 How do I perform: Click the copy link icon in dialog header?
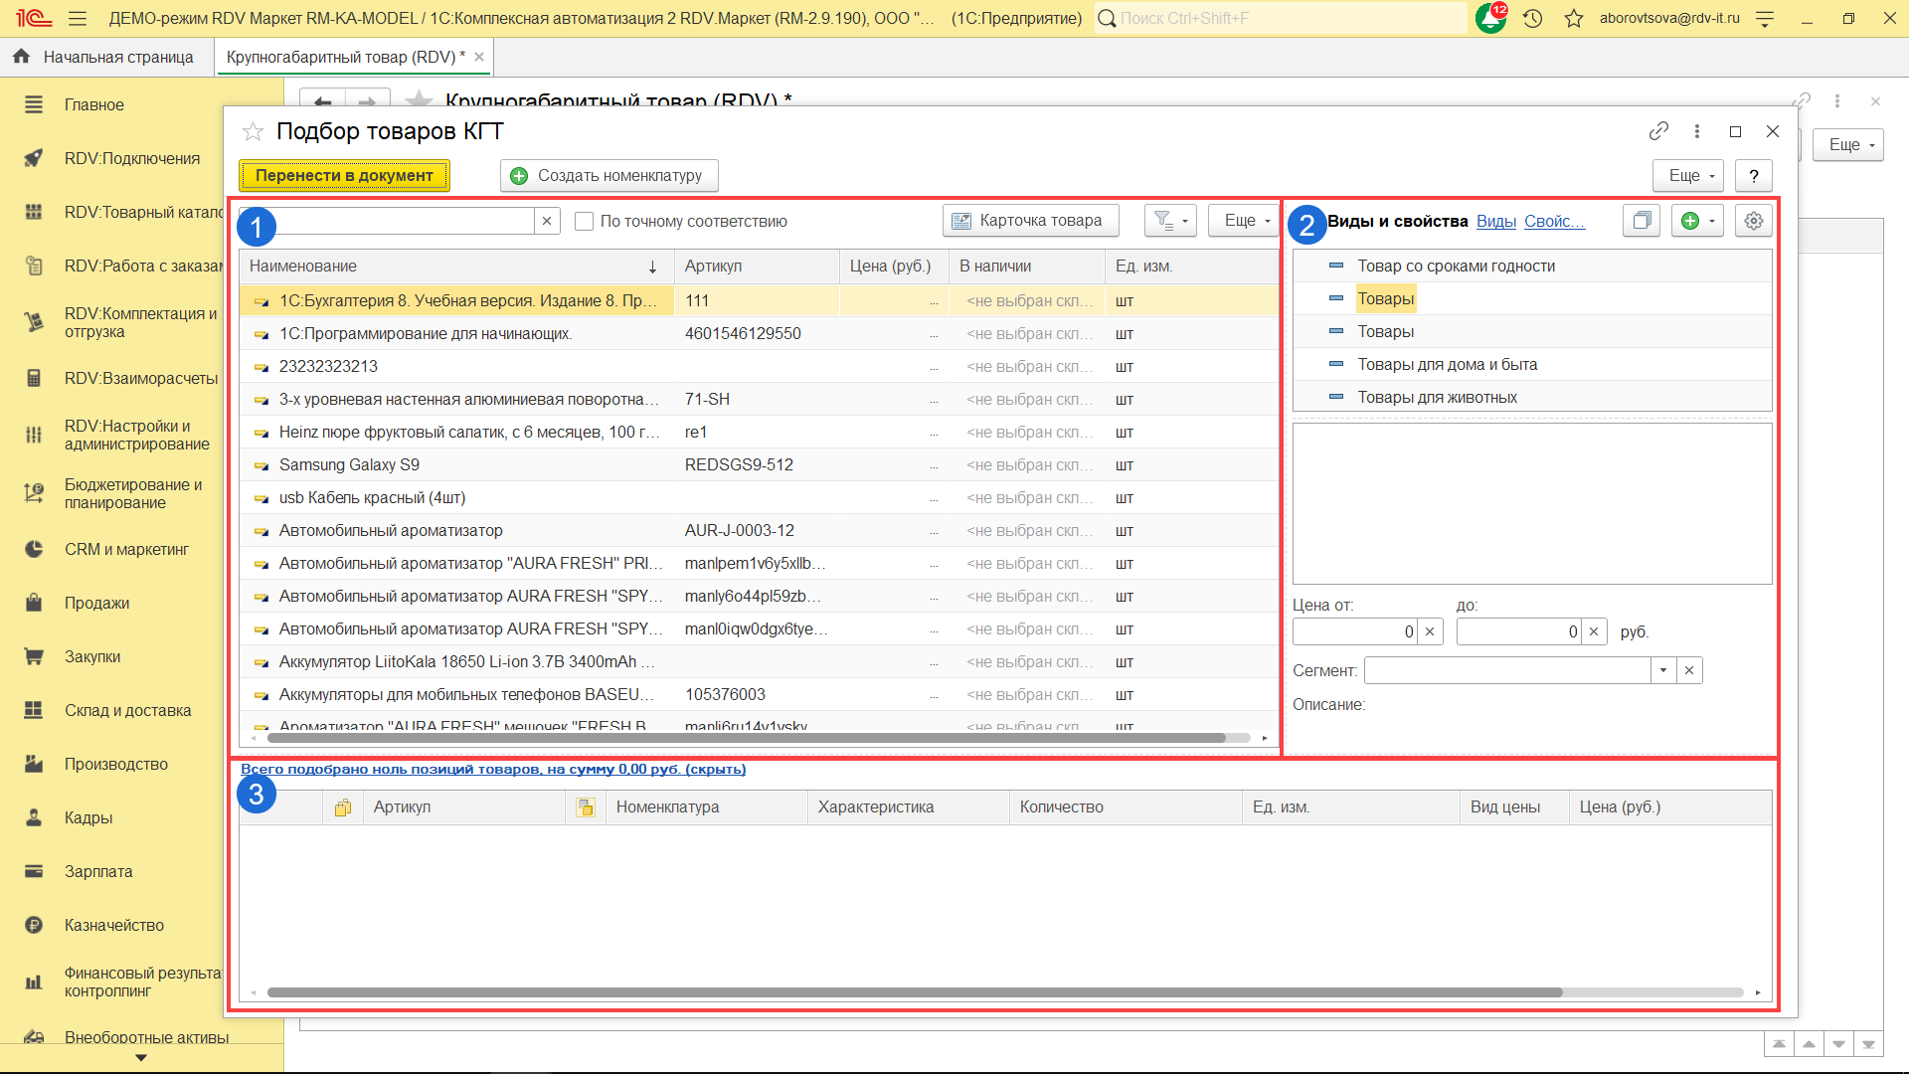click(x=1657, y=131)
